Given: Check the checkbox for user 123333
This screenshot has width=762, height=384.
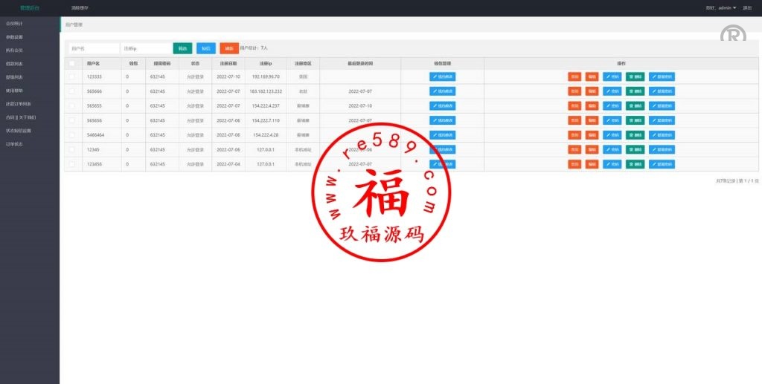Looking at the screenshot, I should point(72,77).
